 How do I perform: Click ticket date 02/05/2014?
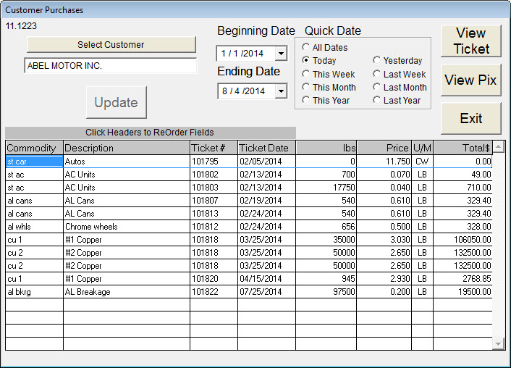click(267, 162)
